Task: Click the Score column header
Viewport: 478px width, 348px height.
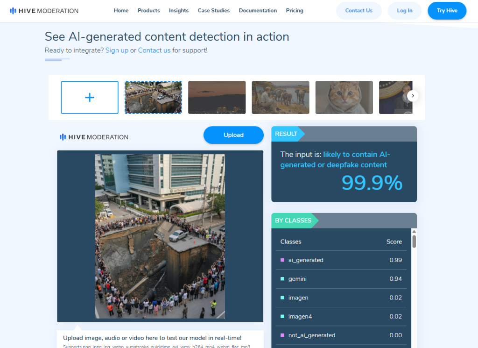Action: (394, 241)
